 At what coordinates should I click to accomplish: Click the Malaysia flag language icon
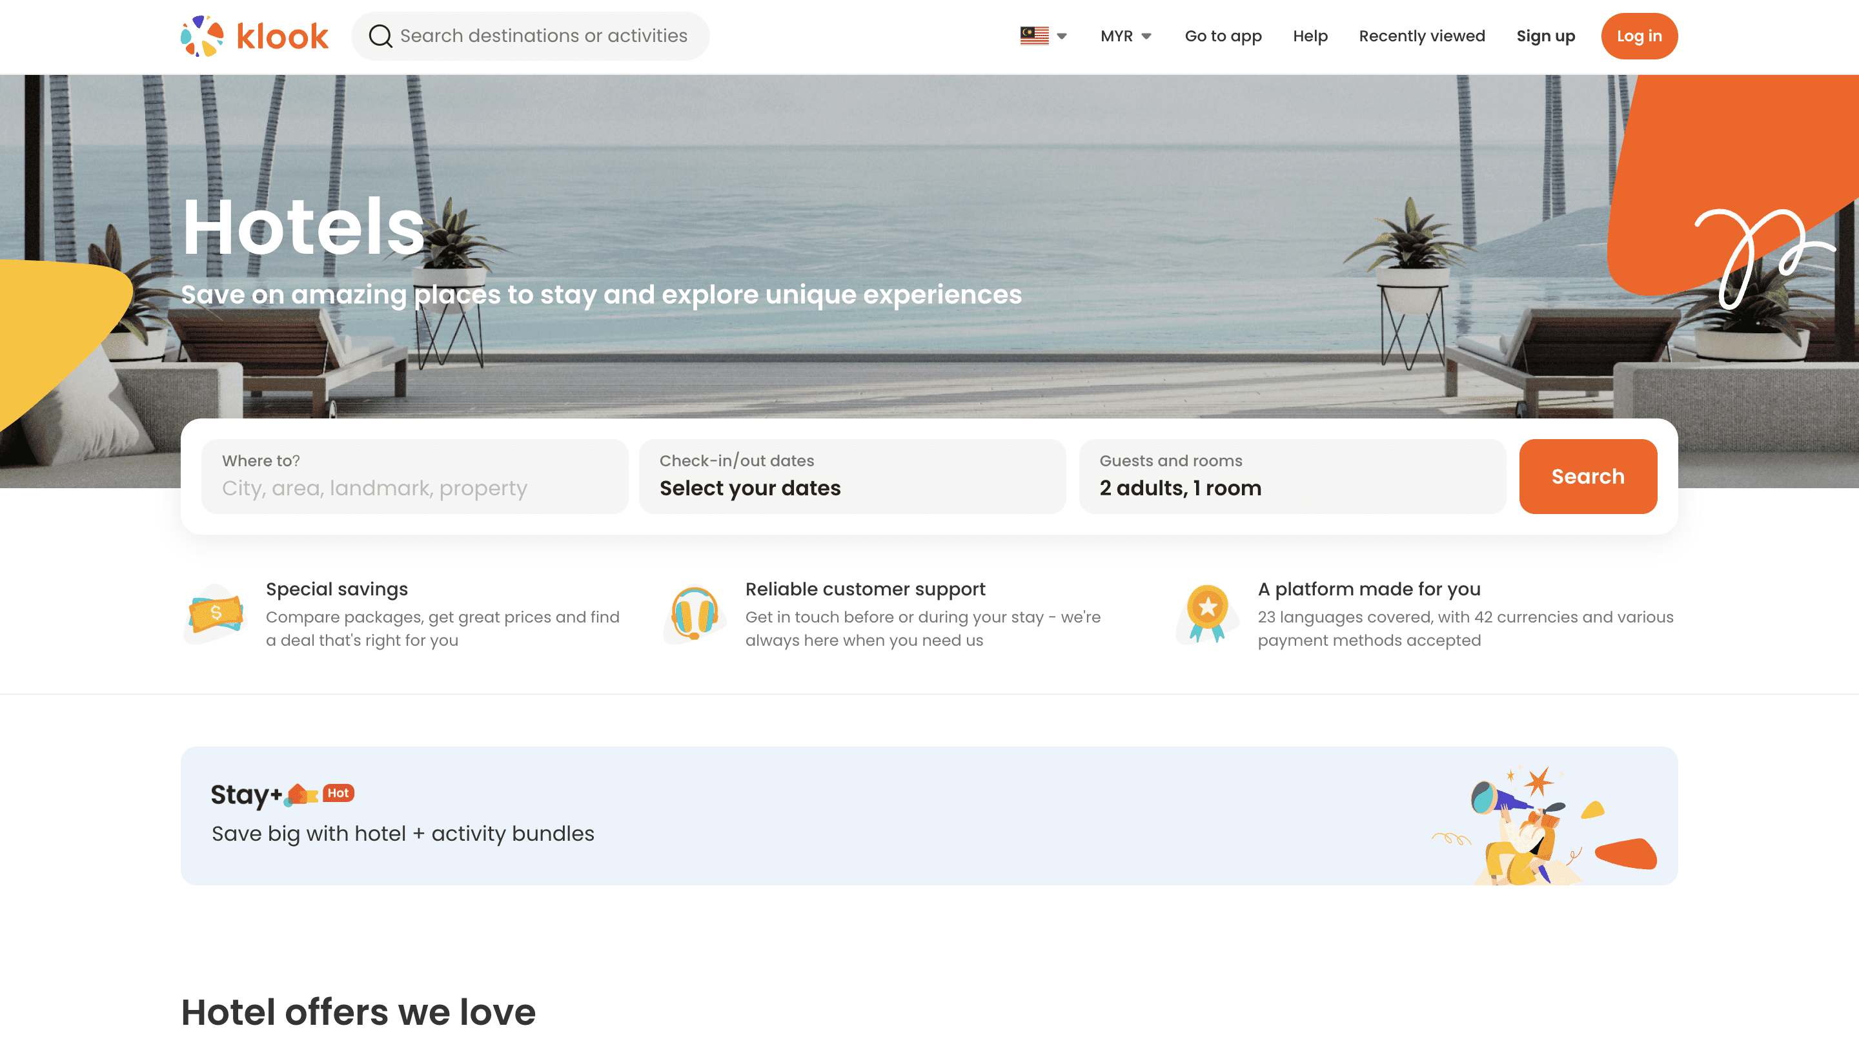coord(1033,35)
